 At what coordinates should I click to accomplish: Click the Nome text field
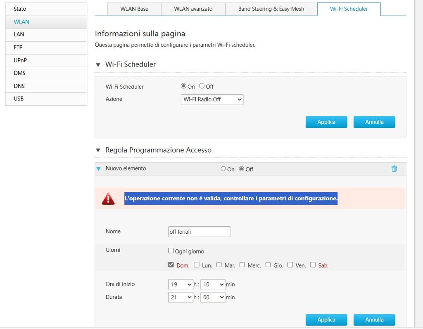coord(199,232)
